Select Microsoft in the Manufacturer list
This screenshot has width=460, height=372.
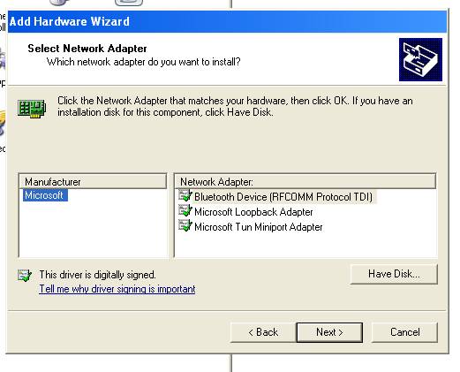[45, 195]
